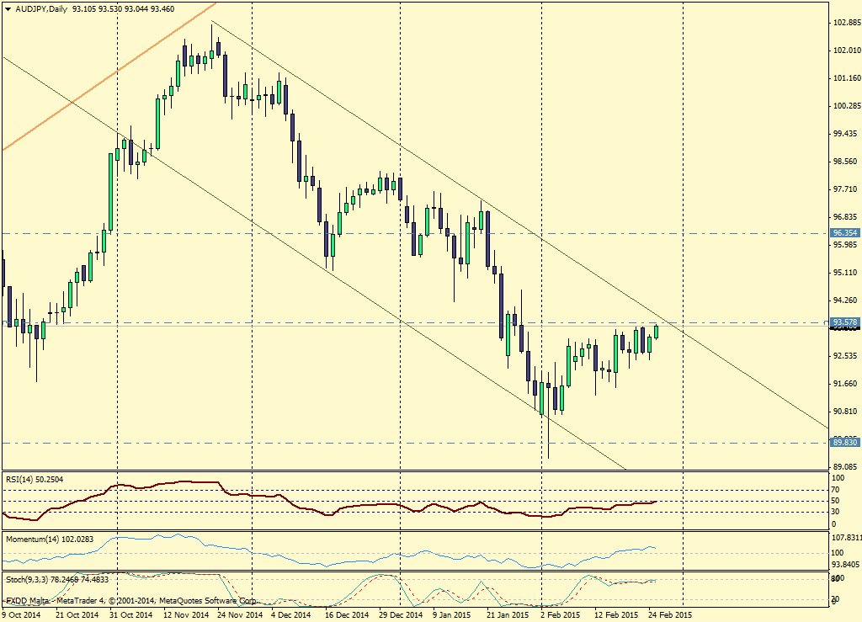
Task: Click the 24 Feb 2015 date label
Action: 671,615
